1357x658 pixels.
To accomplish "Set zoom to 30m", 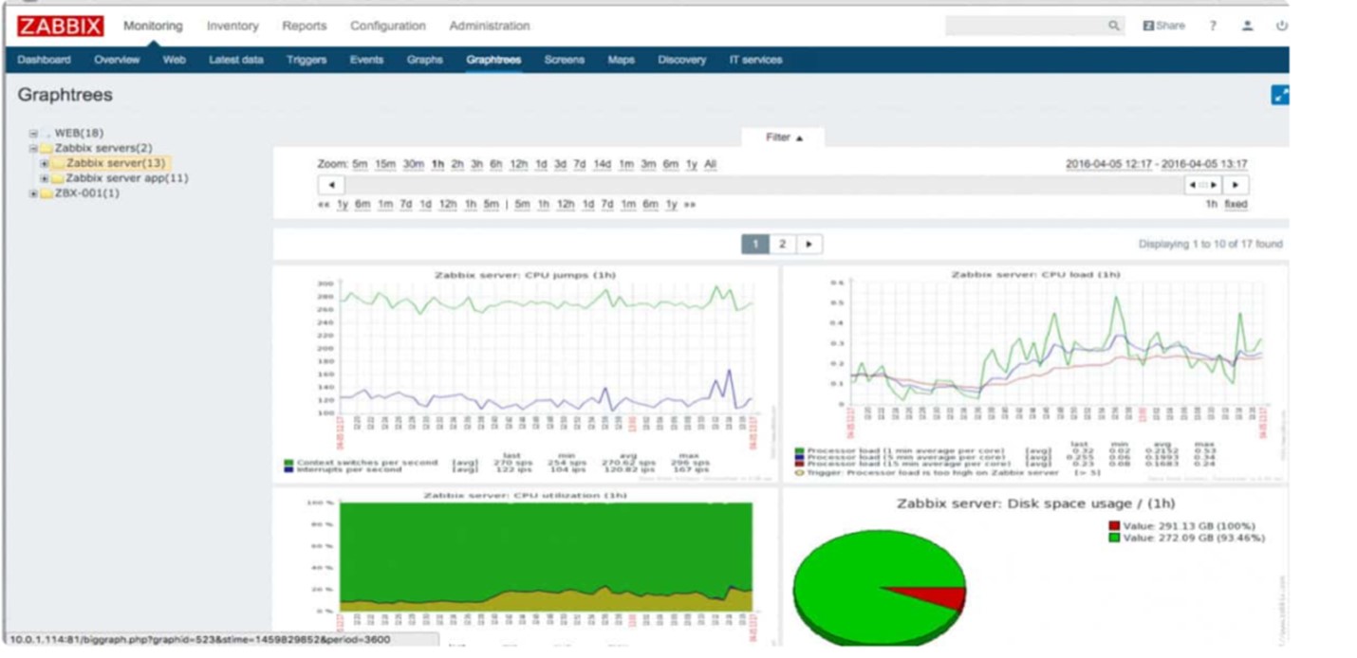I will pyautogui.click(x=413, y=164).
